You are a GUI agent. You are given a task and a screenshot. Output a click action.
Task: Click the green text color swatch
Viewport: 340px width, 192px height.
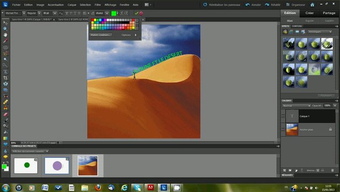tap(114, 13)
